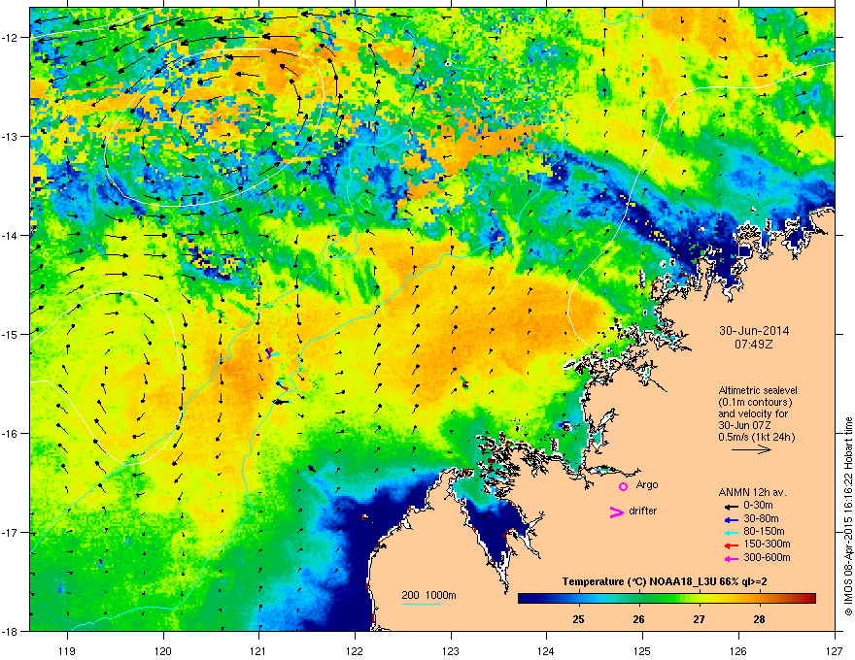855x660 pixels.
Task: Click the cyan 80-150m arrow legend symbol
Action: pos(732,532)
